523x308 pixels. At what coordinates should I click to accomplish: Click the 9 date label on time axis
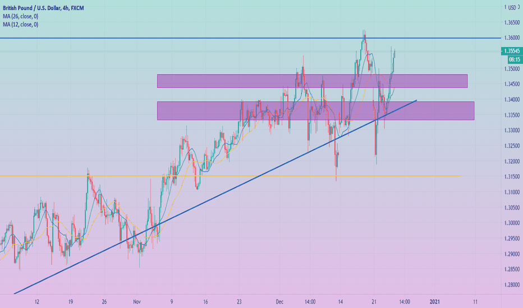(x=172, y=302)
